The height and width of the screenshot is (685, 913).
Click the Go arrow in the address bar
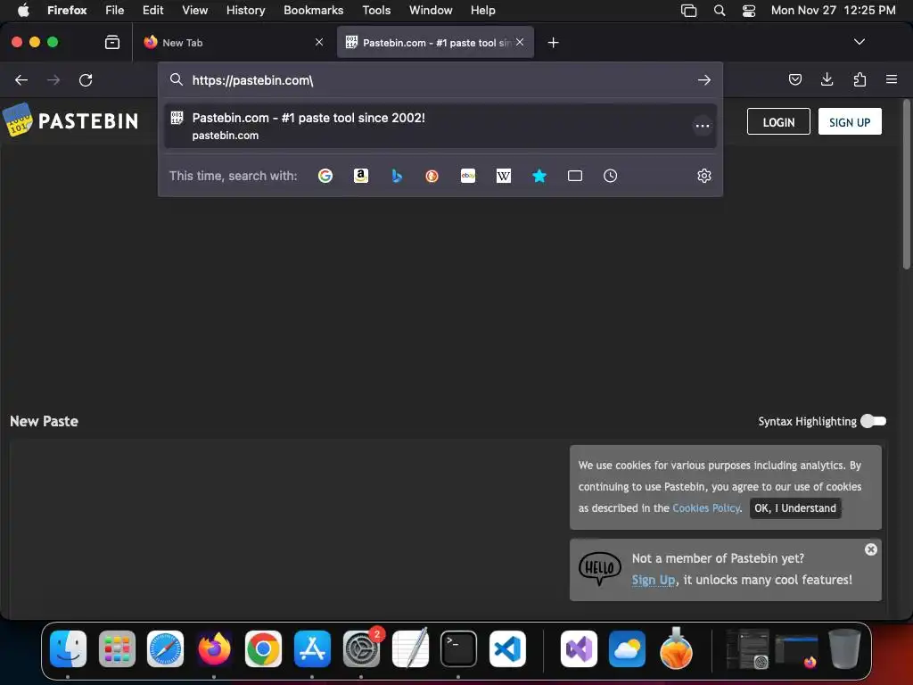tap(704, 79)
